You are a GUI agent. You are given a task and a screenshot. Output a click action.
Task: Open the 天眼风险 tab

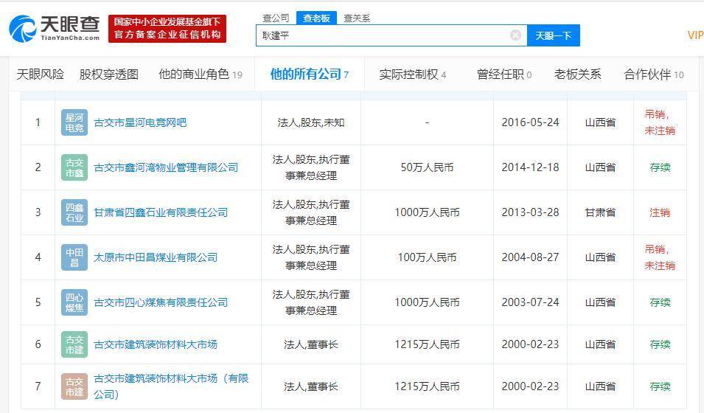click(41, 74)
